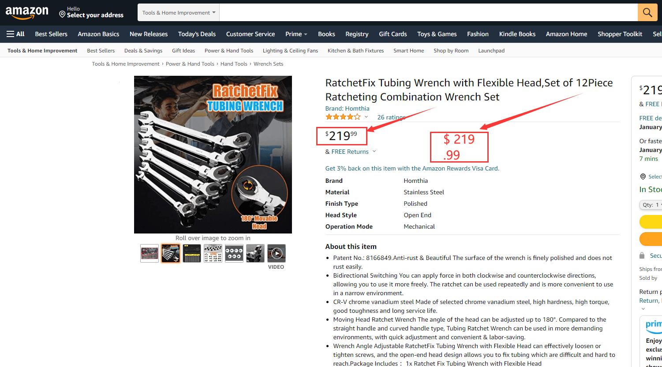Play the product video thumbnail
The height and width of the screenshot is (367, 662).
pyautogui.click(x=277, y=253)
